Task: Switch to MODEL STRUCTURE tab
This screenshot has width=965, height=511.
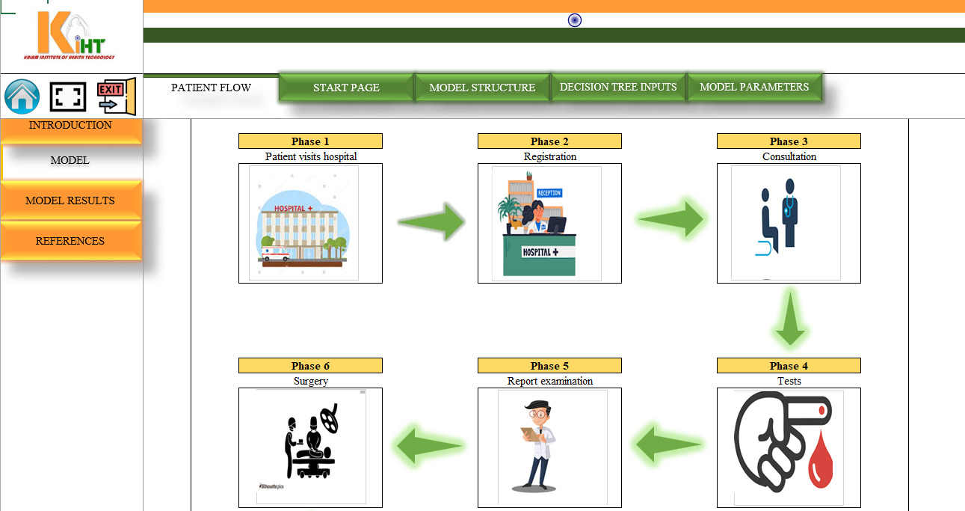Action: [482, 88]
